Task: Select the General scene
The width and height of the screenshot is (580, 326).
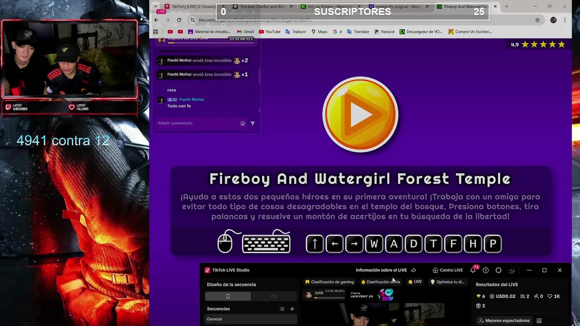Action: [x=251, y=319]
